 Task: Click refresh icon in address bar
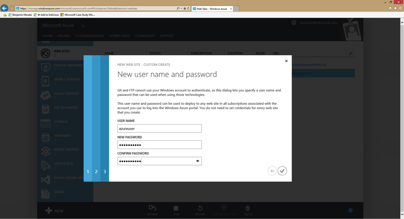[x=188, y=9]
